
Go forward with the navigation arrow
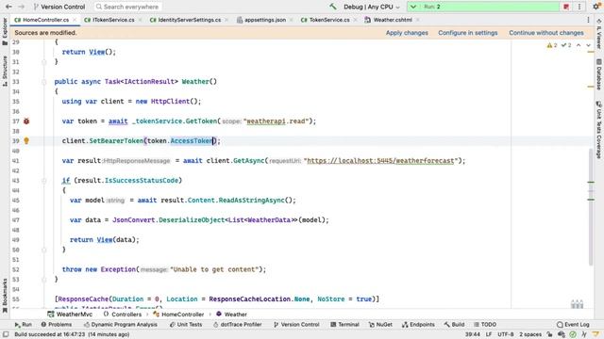pyautogui.click(x=22, y=7)
